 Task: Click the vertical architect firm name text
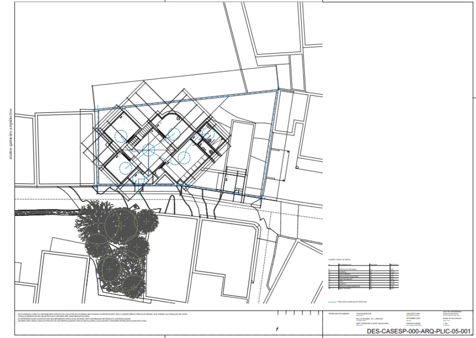[11, 136]
